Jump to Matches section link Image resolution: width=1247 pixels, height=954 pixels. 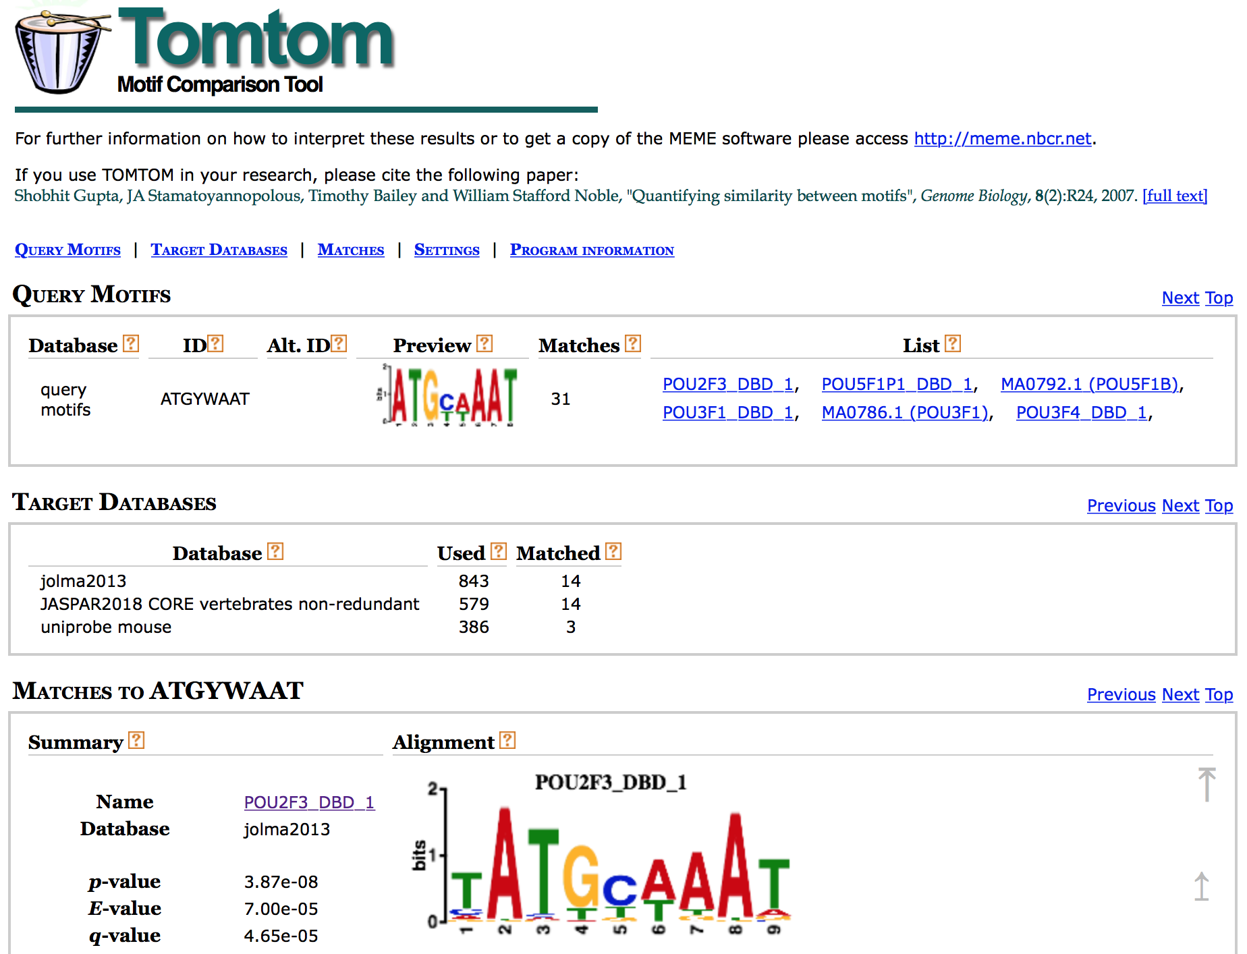(351, 250)
